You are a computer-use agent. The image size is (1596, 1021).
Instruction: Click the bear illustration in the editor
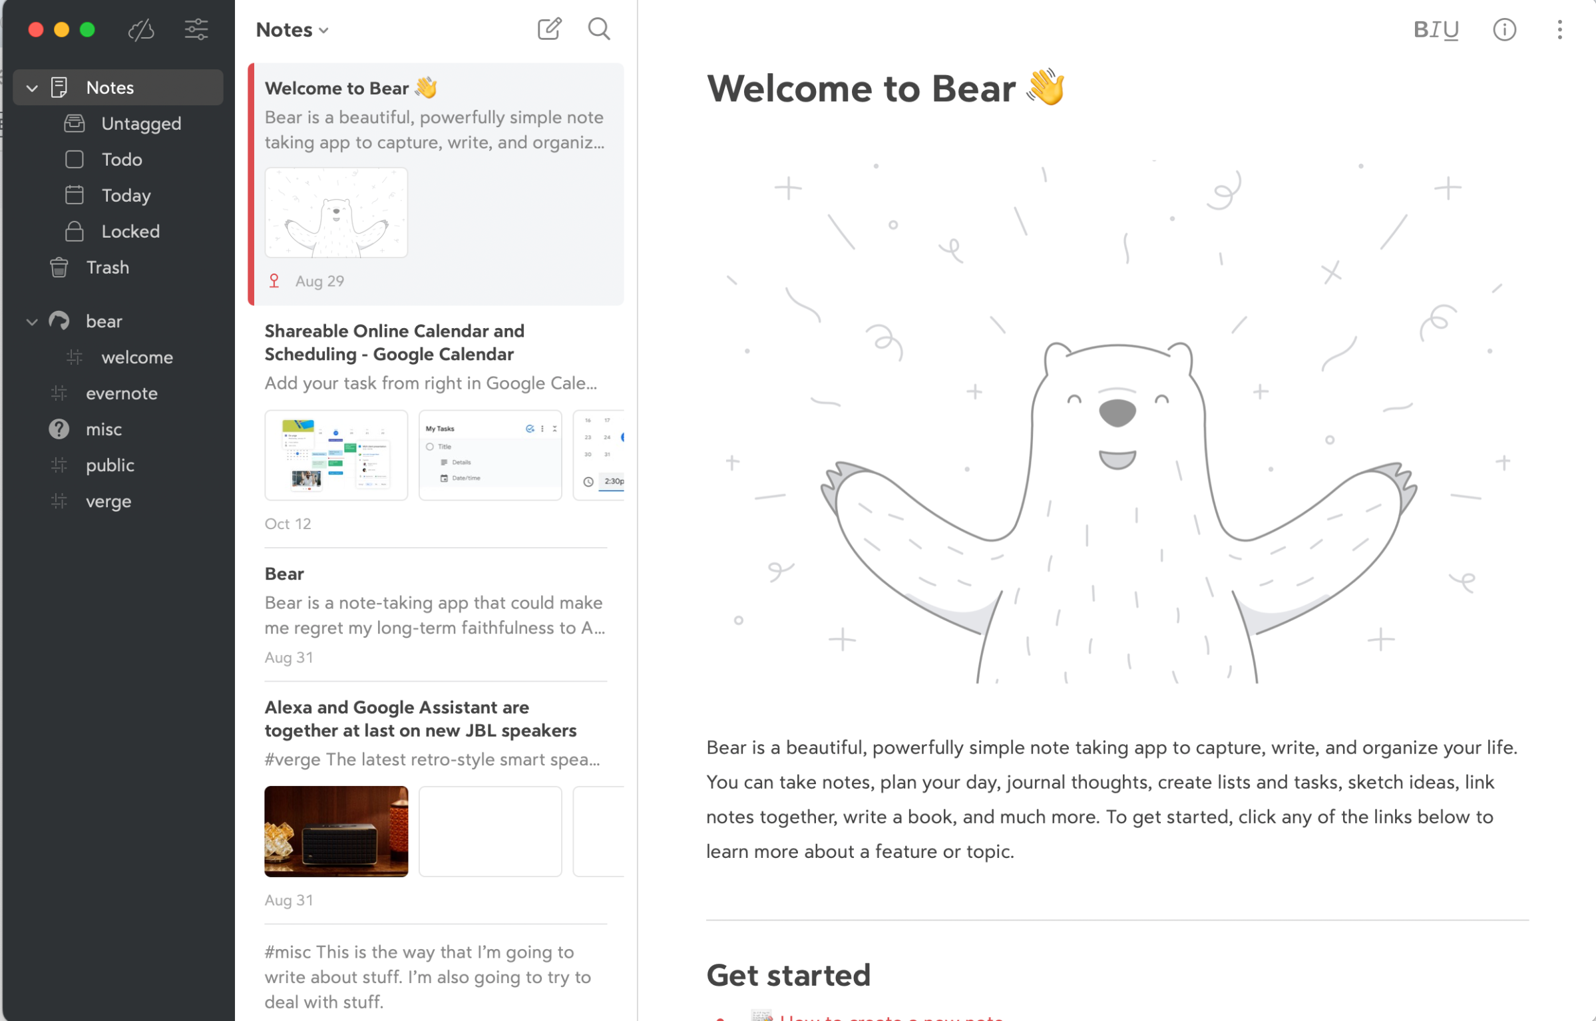[1117, 422]
